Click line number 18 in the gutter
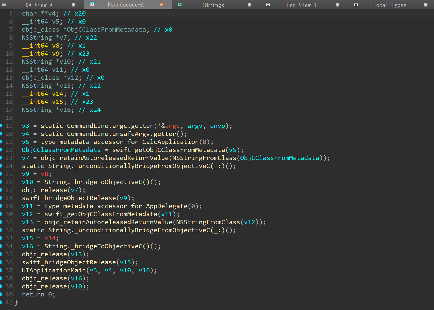Image resolution: width=434 pixels, height=310 pixels. coord(9,118)
